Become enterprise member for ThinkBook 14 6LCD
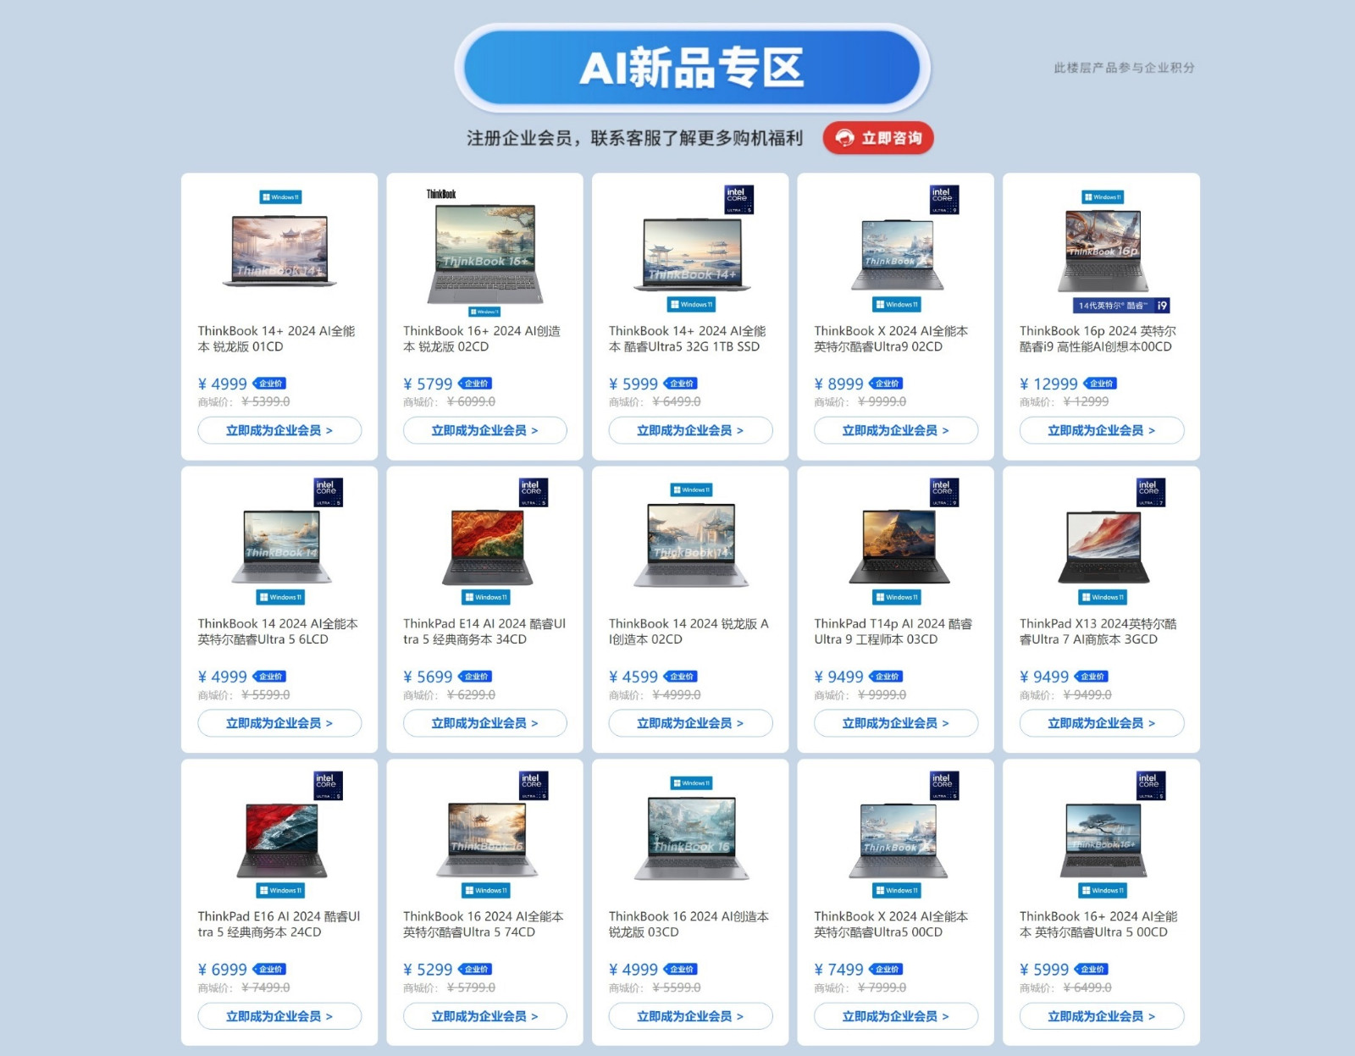This screenshot has height=1056, width=1355. pos(279,723)
